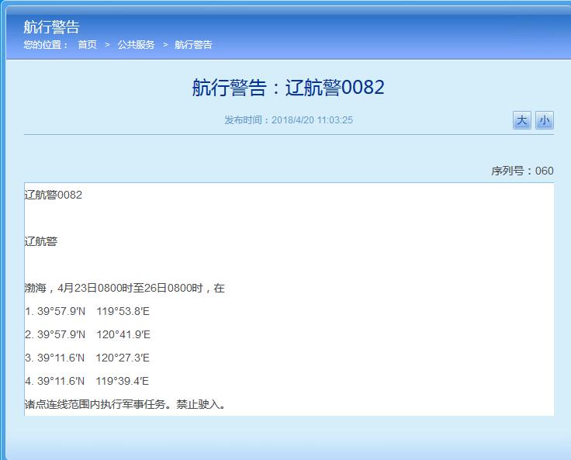Viewport: 571px width, 460px height.
Task: Click the 大 font size button
Action: coord(522,120)
